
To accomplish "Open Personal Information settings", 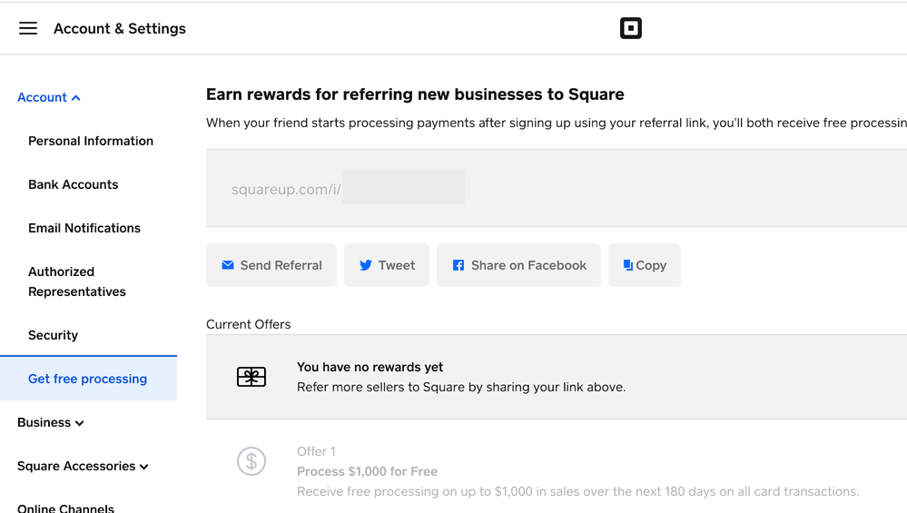I will click(x=91, y=141).
